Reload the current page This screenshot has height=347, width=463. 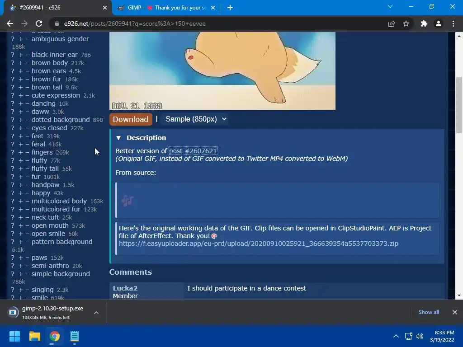tap(39, 23)
